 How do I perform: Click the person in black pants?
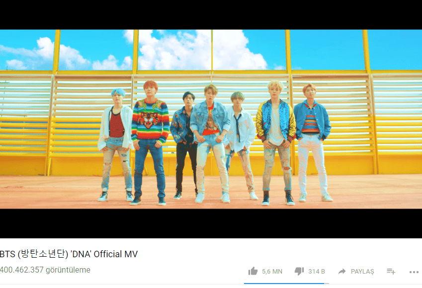(x=184, y=145)
